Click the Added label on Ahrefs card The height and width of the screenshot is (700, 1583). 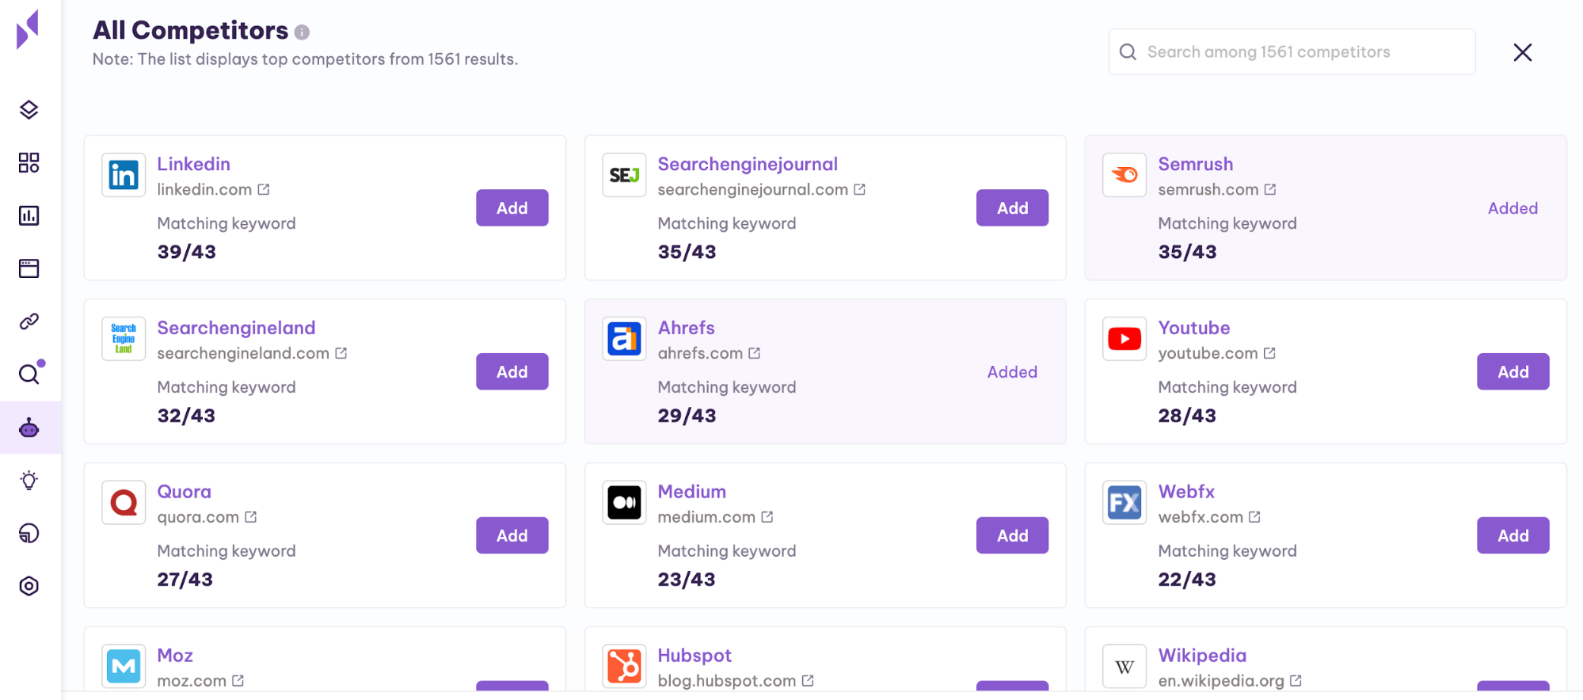point(1013,372)
